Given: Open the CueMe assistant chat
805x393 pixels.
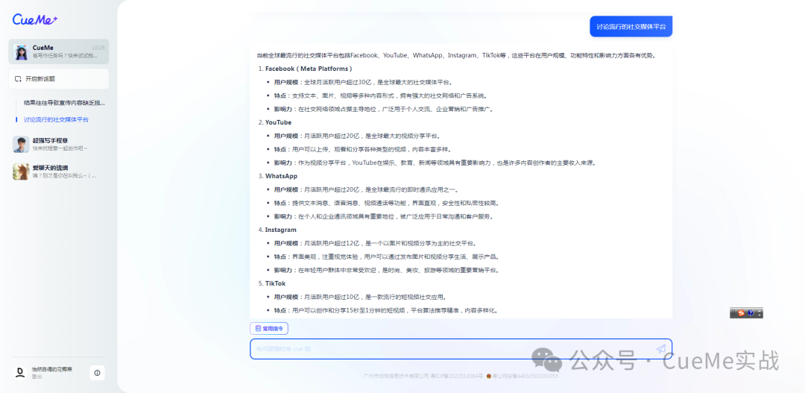Looking at the screenshot, I should coord(59,51).
